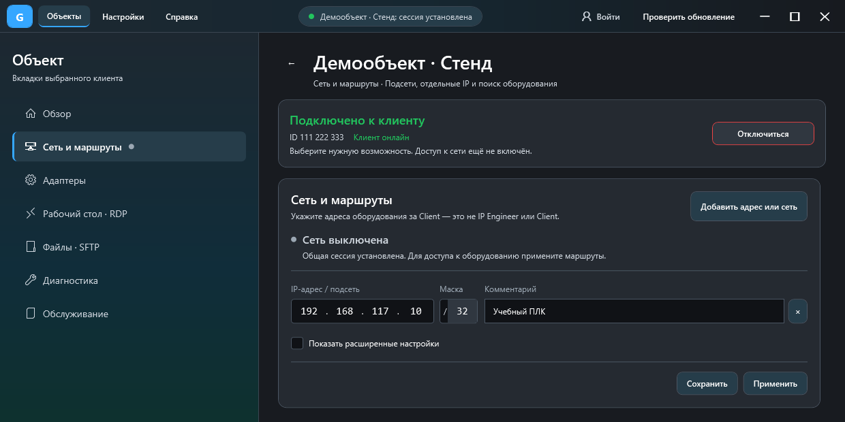Click the remote desktop icon beside Рабочий стол · RDP
This screenshot has width=845, height=422.
point(30,214)
